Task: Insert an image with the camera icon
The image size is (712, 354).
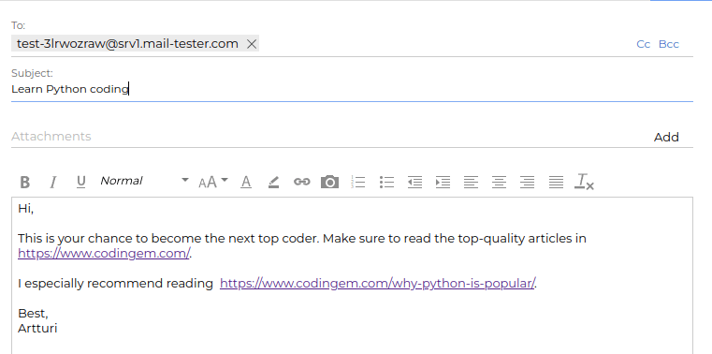Action: pos(329,182)
